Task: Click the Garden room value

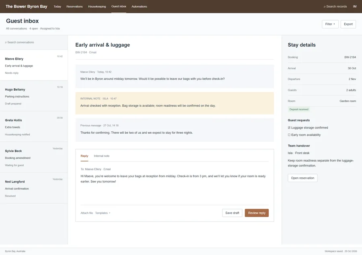Action: point(348,101)
